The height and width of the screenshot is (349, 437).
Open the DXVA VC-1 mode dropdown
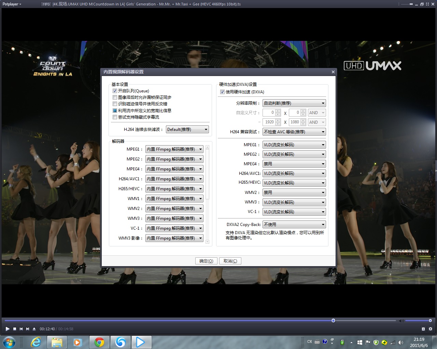pyautogui.click(x=294, y=212)
